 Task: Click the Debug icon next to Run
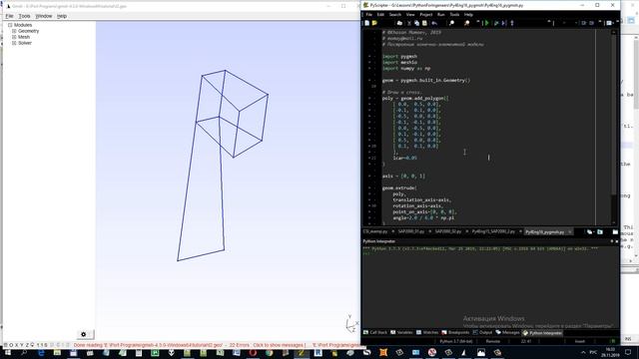tap(496, 23)
